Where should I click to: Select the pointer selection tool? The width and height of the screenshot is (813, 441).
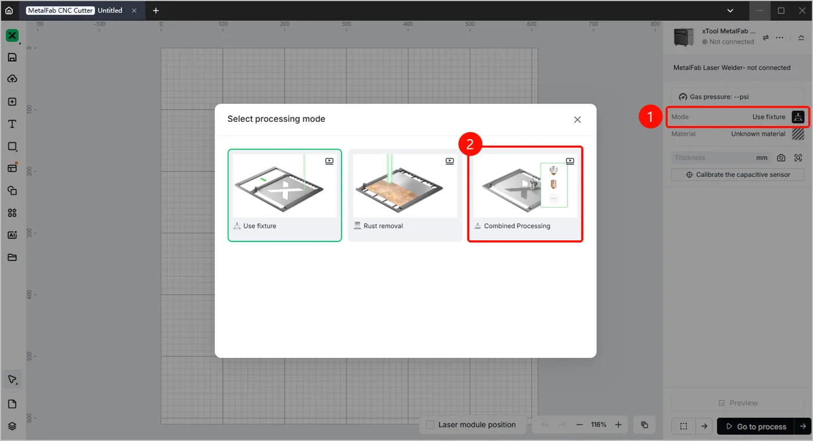coord(12,380)
